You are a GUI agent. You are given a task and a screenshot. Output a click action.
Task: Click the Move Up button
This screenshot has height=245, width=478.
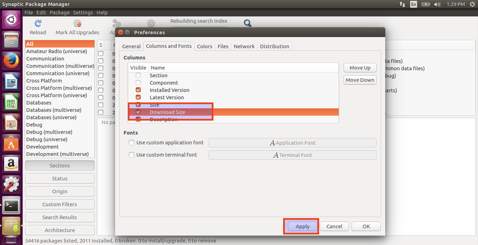[360, 67]
